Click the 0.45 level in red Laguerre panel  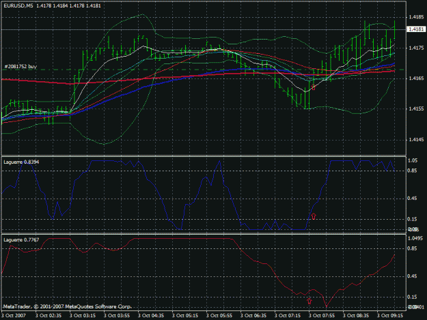click(x=412, y=276)
